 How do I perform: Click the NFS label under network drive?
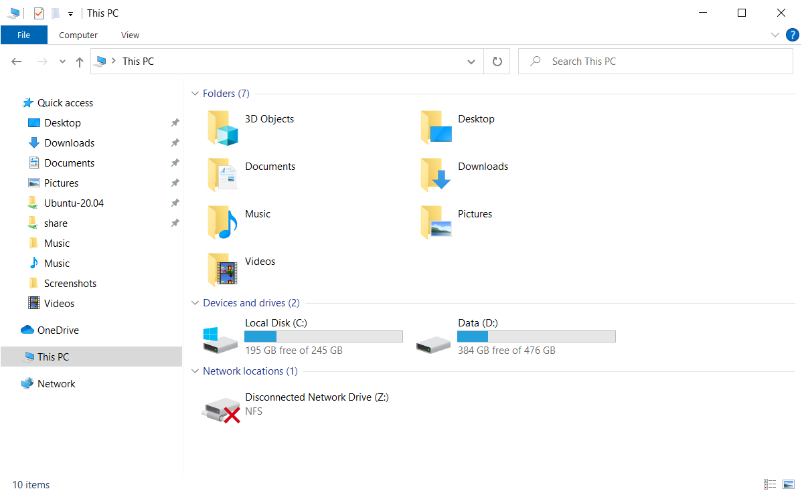point(254,411)
